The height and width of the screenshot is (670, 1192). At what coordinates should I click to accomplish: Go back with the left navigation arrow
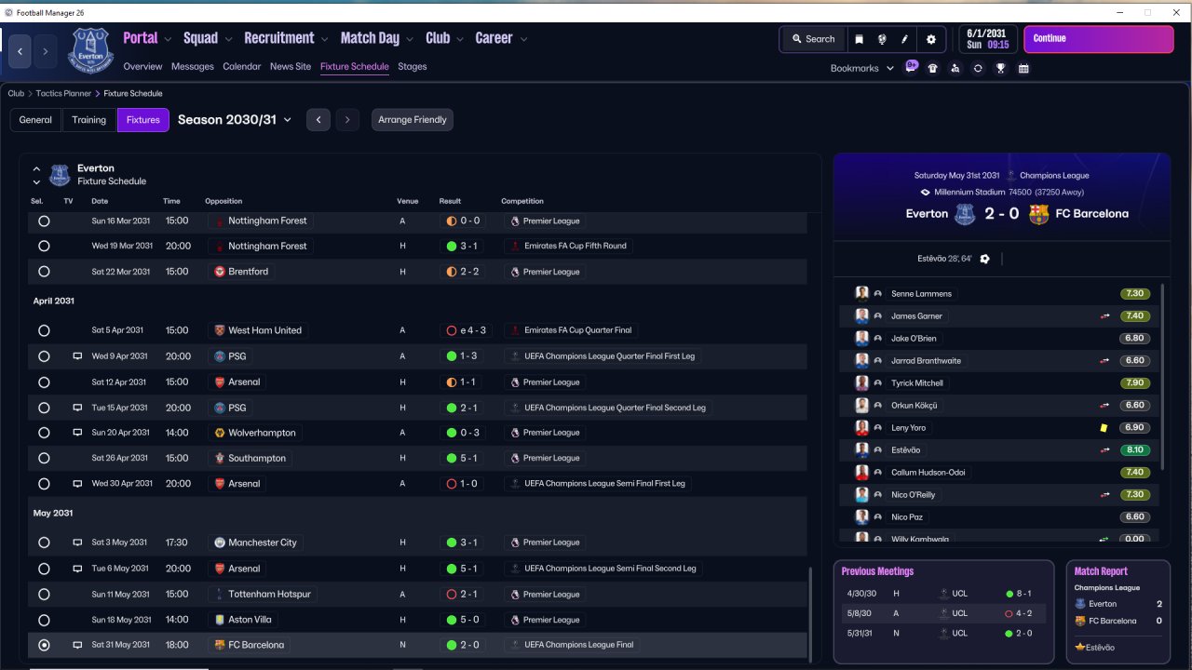point(20,52)
